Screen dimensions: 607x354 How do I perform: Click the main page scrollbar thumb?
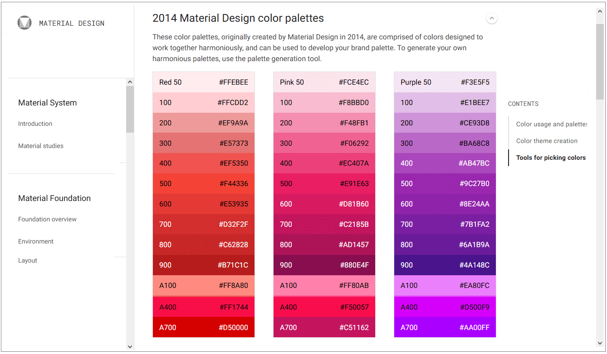point(600,62)
